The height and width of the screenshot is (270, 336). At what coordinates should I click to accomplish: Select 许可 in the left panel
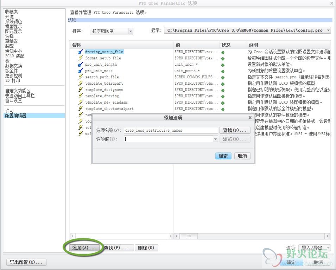pos(9,111)
